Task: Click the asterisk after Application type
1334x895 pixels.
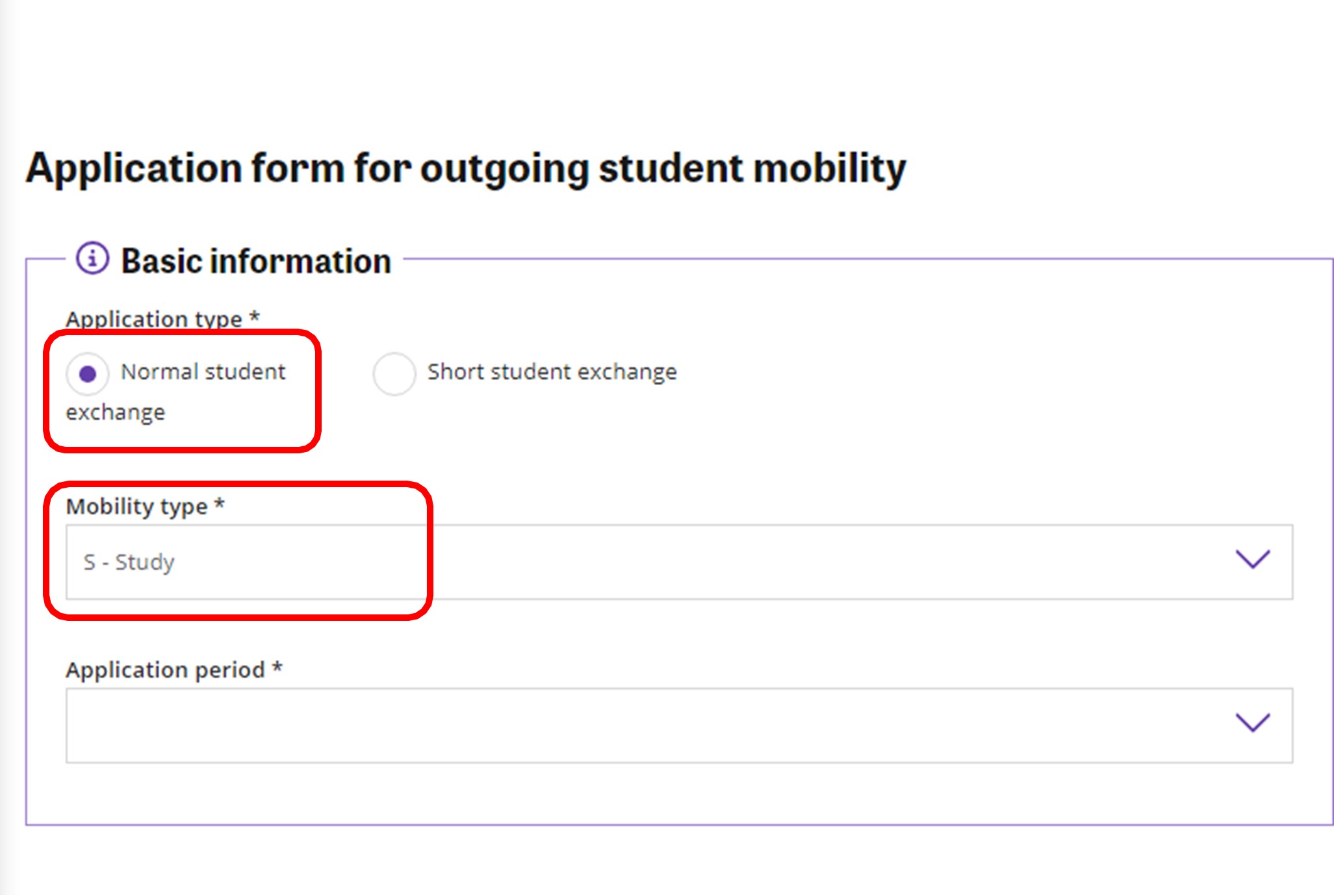Action: tap(255, 317)
